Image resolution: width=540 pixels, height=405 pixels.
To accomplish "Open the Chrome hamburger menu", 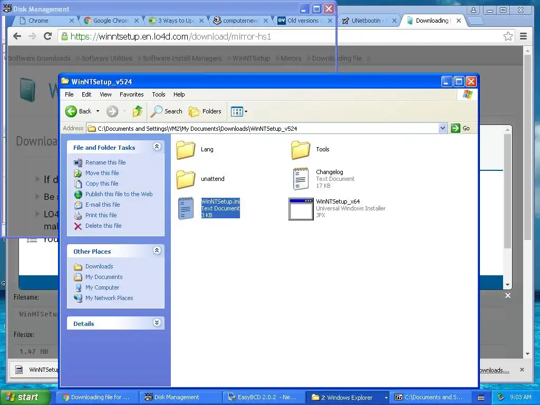I will (x=523, y=36).
